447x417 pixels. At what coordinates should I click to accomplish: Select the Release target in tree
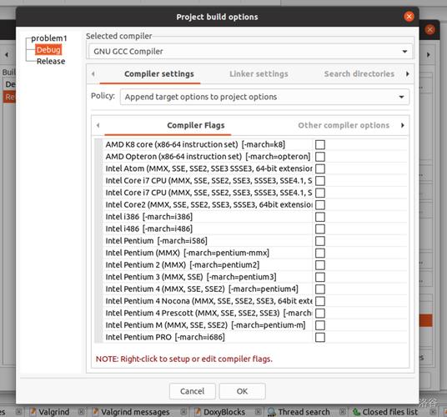coord(51,61)
